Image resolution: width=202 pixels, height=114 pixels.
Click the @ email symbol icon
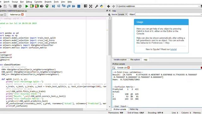pyautogui.click(x=20, y=6)
